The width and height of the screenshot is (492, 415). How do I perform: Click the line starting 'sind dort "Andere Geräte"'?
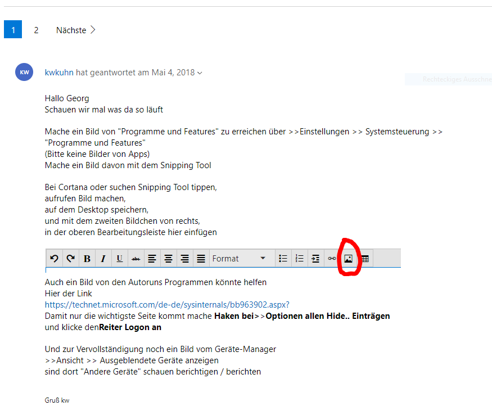(x=153, y=372)
